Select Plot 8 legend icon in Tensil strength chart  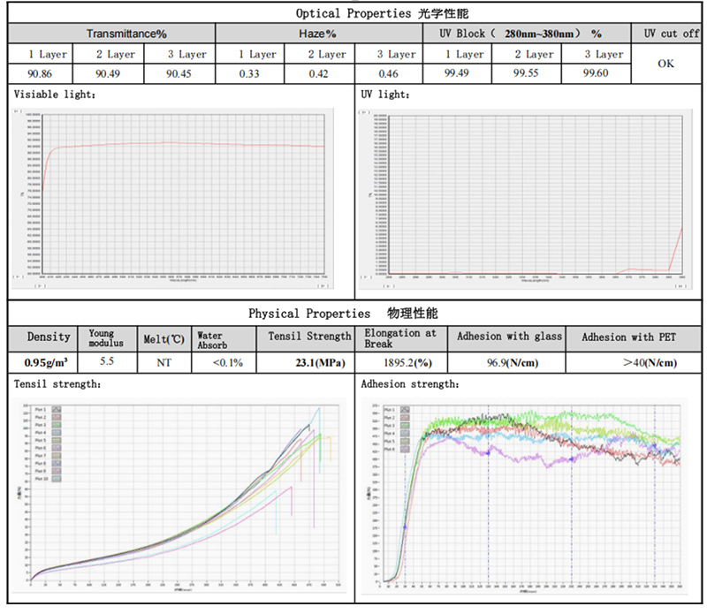[x=57, y=464]
